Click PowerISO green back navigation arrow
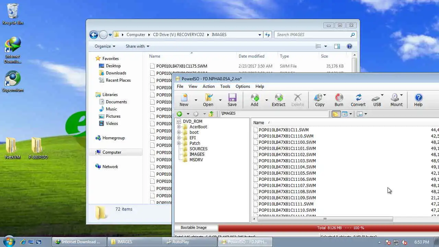The image size is (439, 247). (x=179, y=114)
